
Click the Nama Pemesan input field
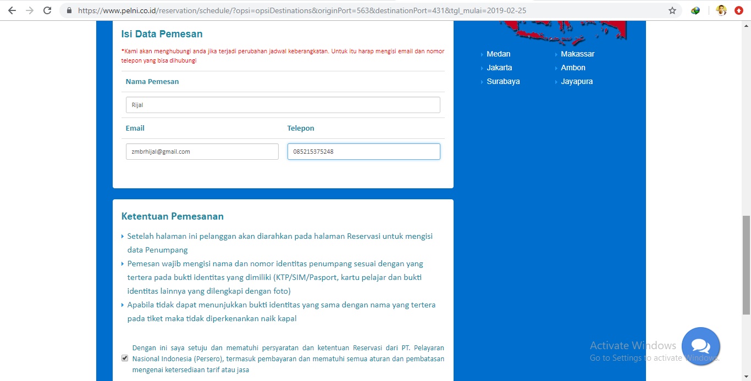[283, 105]
